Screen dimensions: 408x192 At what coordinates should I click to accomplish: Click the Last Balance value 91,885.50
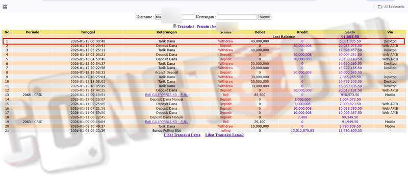click(350, 37)
